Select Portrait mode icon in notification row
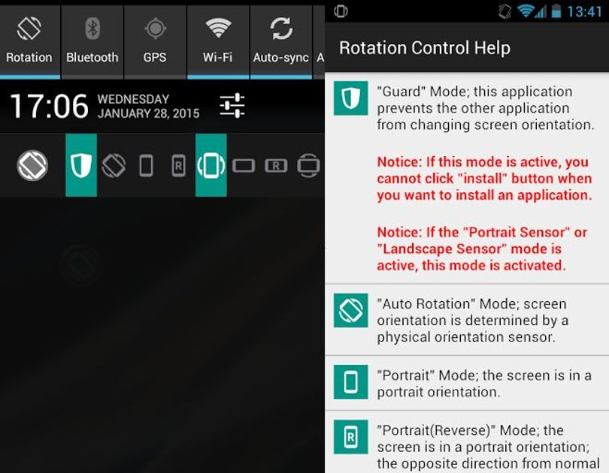This screenshot has width=609, height=473. 146,165
